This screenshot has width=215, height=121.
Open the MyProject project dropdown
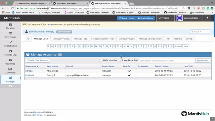click(x=165, y=18)
